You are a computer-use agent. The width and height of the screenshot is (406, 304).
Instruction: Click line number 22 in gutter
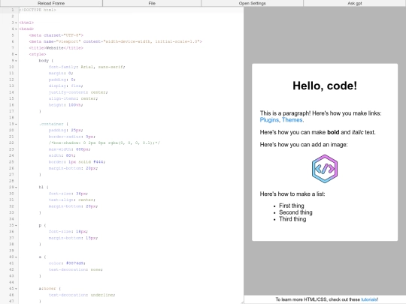tap(11, 143)
